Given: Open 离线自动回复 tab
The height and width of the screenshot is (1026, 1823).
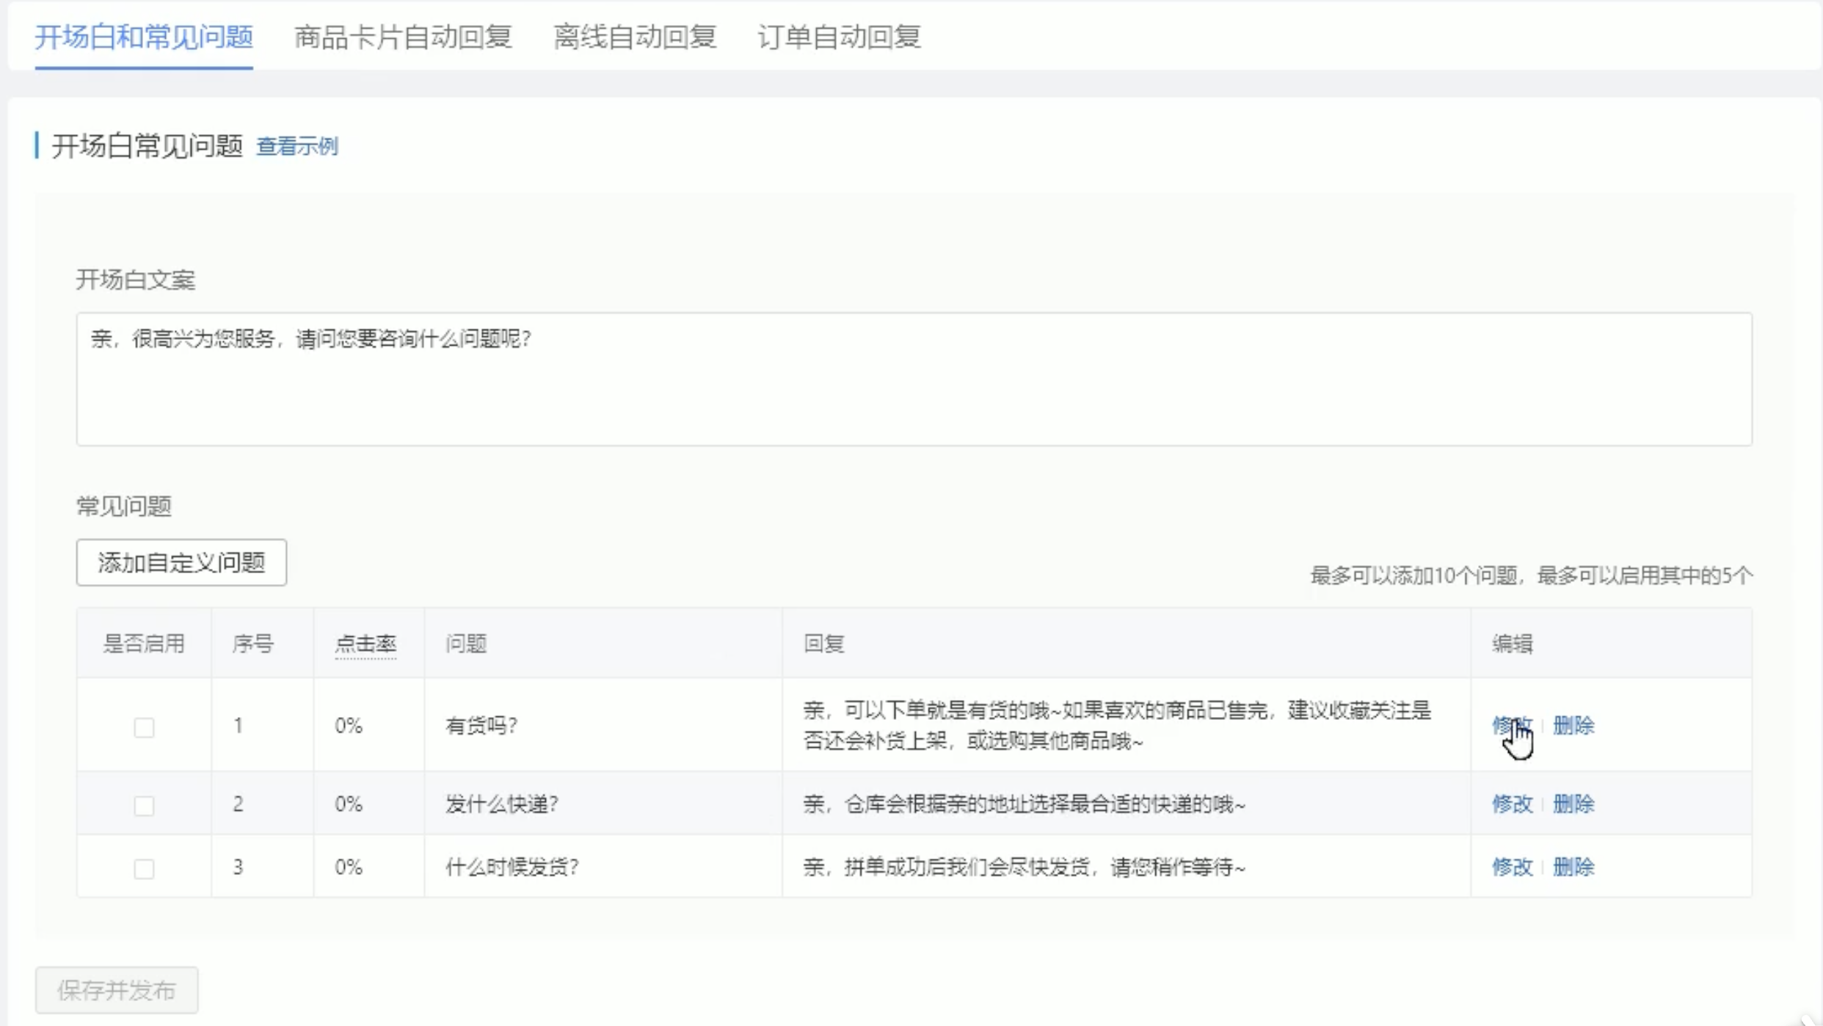Looking at the screenshot, I should pos(635,37).
